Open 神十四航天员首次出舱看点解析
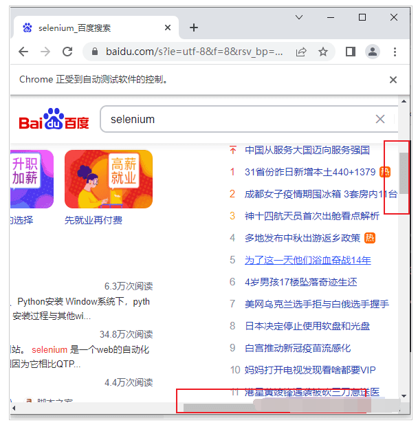418x425 pixels. coord(312,216)
